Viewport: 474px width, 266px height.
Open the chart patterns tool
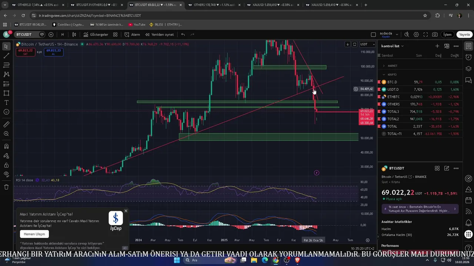6,74
